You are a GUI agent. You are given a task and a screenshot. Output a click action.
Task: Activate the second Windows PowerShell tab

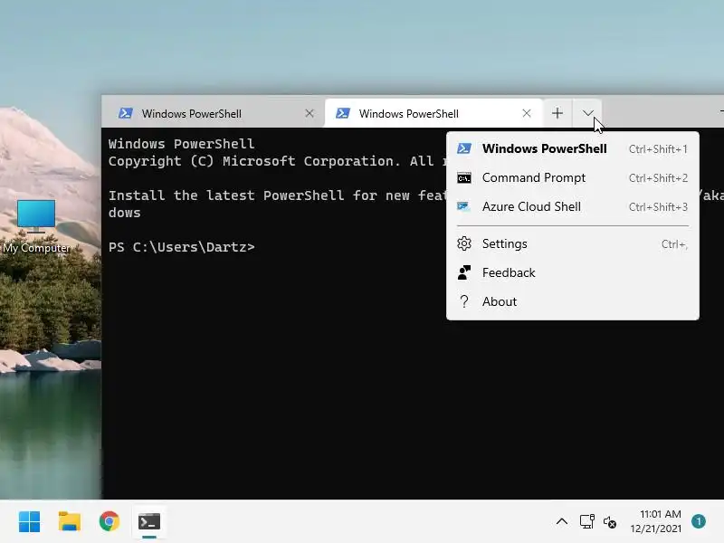[433, 114]
